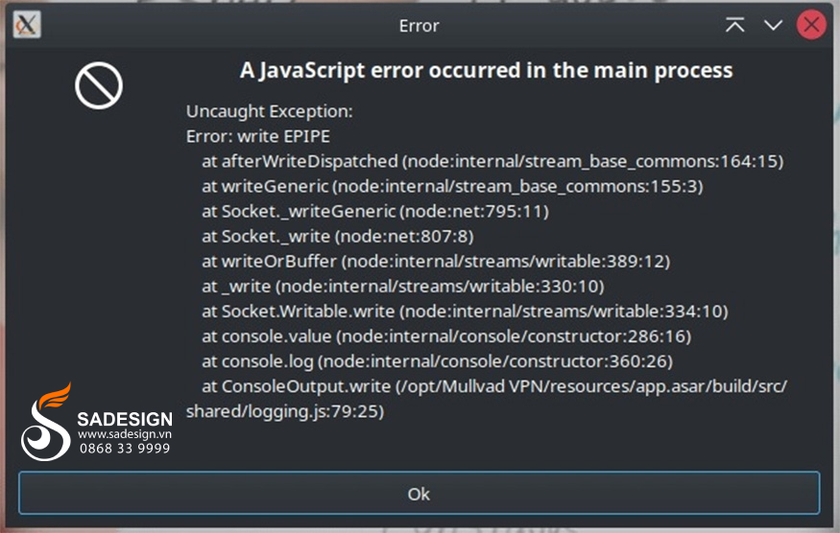
Task: Click the 'at console.log' stack line
Action: 437,361
